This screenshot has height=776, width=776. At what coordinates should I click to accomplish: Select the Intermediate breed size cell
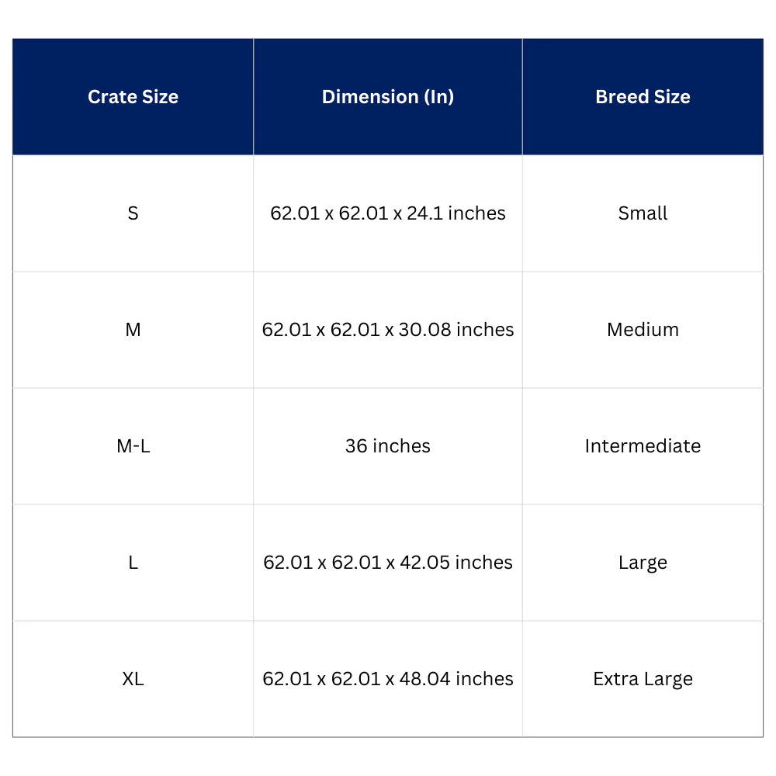click(x=643, y=446)
